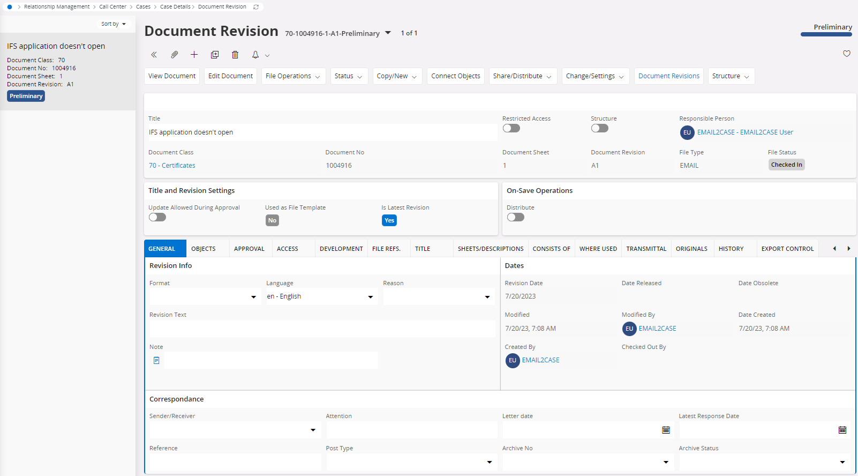
Task: Open the Note editor icon
Action: point(156,360)
